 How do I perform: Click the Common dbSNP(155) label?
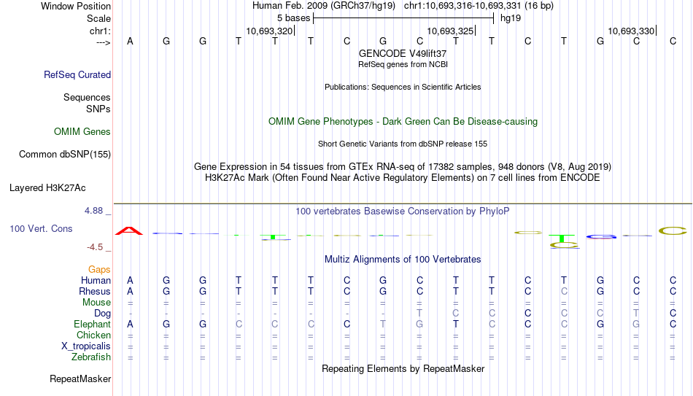(x=64, y=155)
